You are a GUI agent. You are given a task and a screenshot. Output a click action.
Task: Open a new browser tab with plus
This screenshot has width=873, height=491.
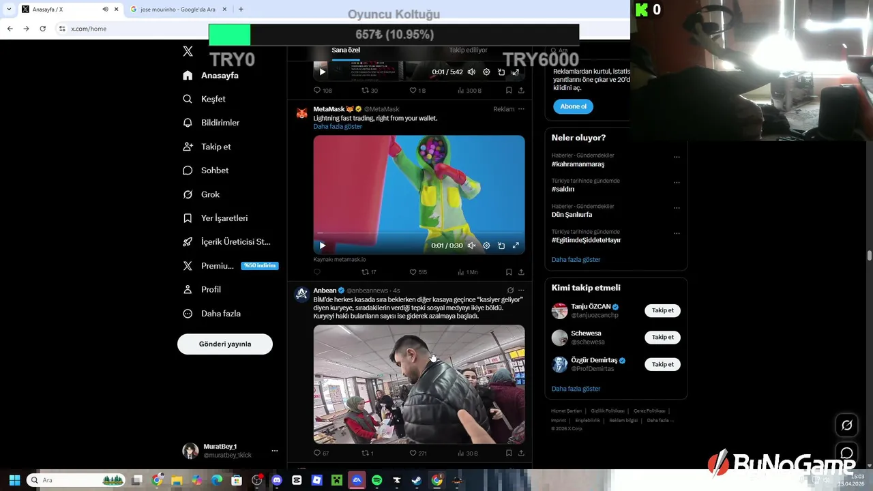pos(241,10)
